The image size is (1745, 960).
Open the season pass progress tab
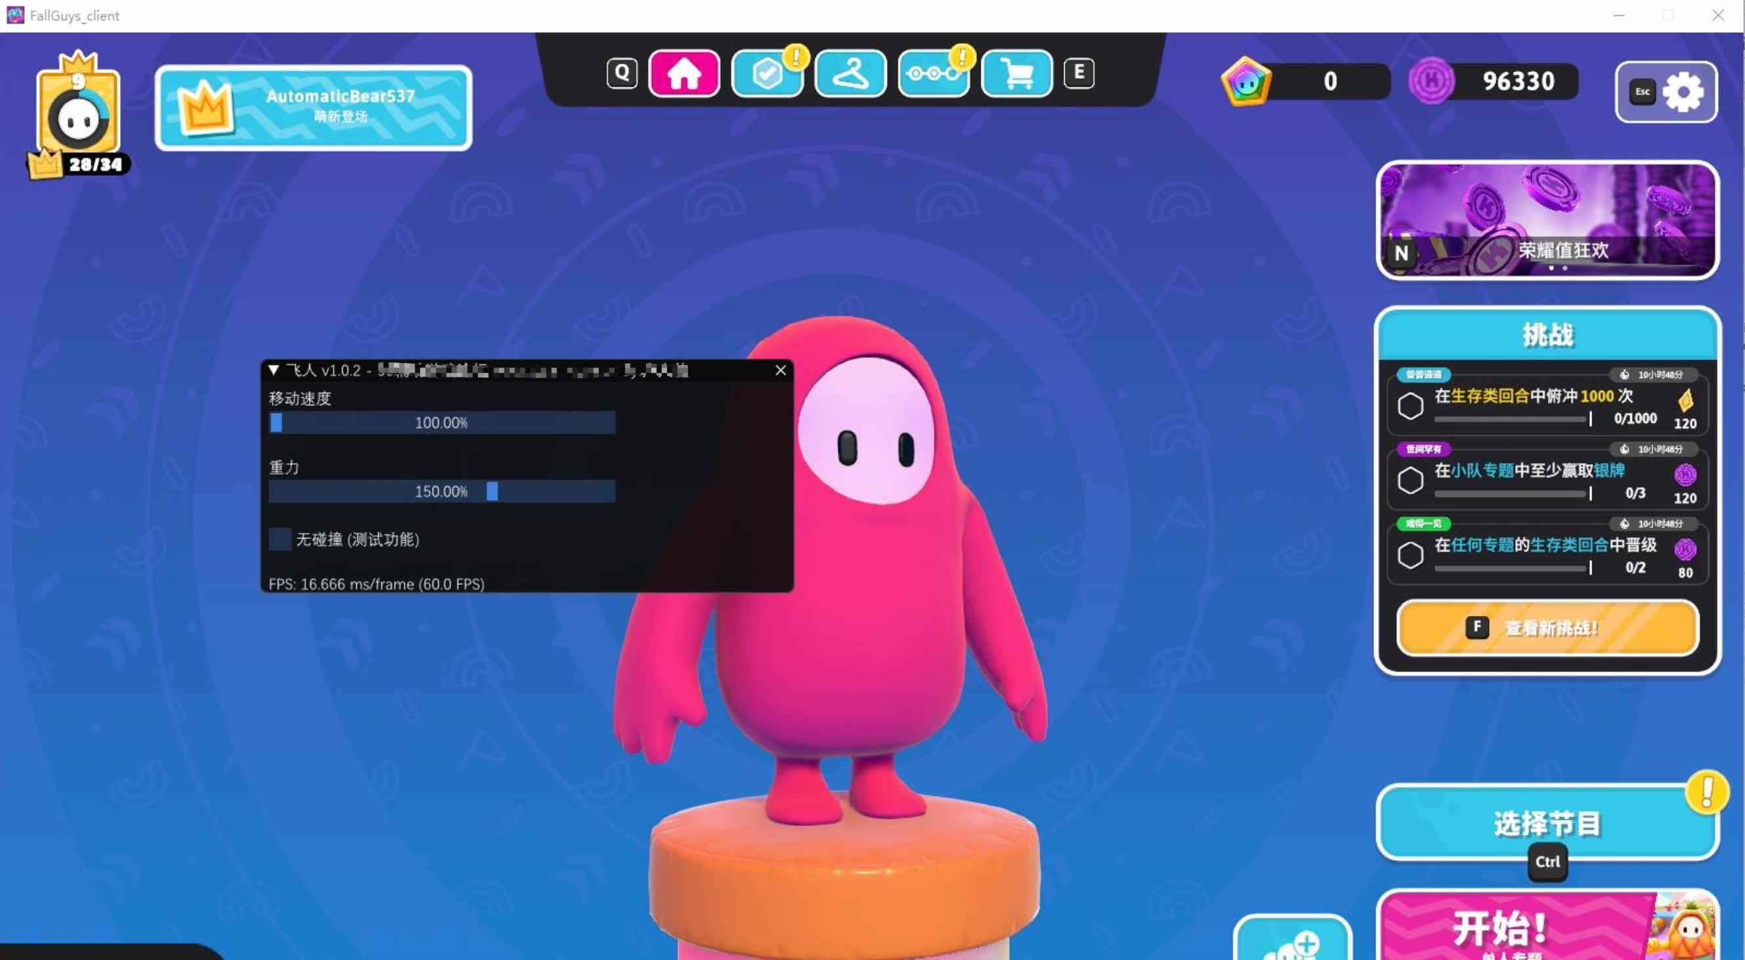tap(934, 73)
